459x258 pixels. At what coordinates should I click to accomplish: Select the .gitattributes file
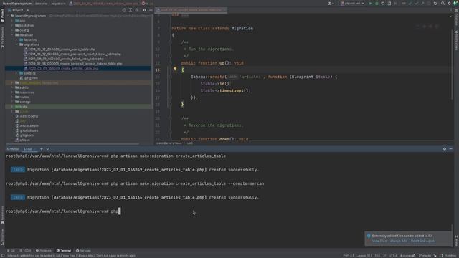[x=27, y=130]
